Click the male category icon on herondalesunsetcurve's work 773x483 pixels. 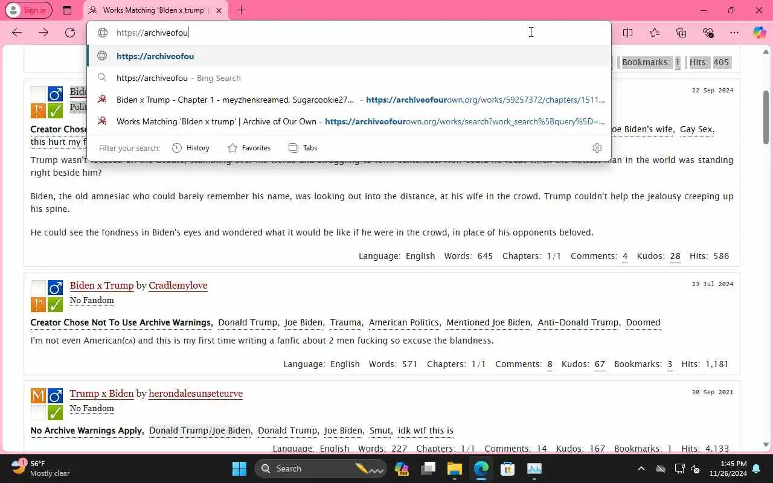[56, 396]
